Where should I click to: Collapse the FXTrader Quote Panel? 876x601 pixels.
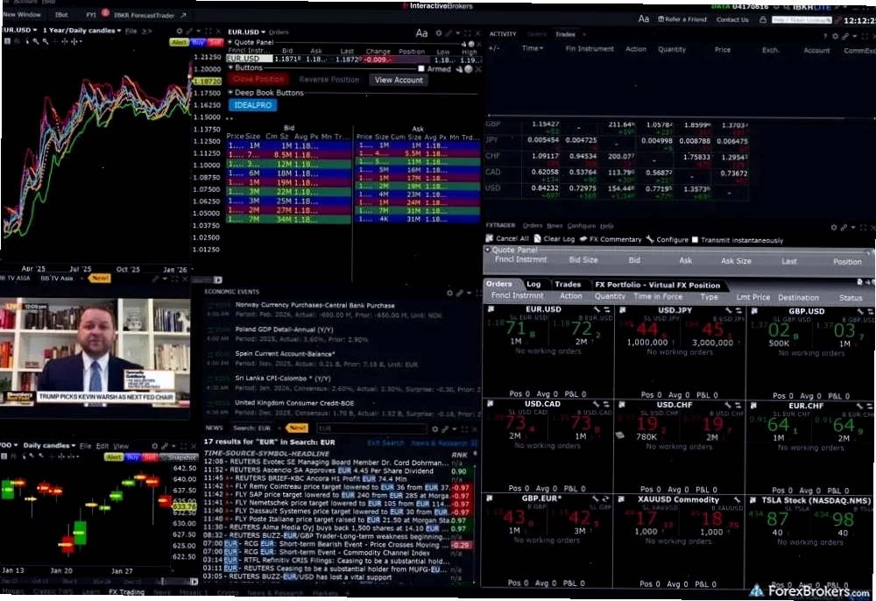488,250
